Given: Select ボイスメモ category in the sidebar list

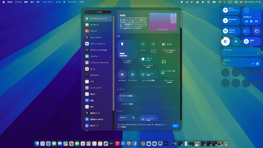Looking at the screenshot, I should [98, 75].
